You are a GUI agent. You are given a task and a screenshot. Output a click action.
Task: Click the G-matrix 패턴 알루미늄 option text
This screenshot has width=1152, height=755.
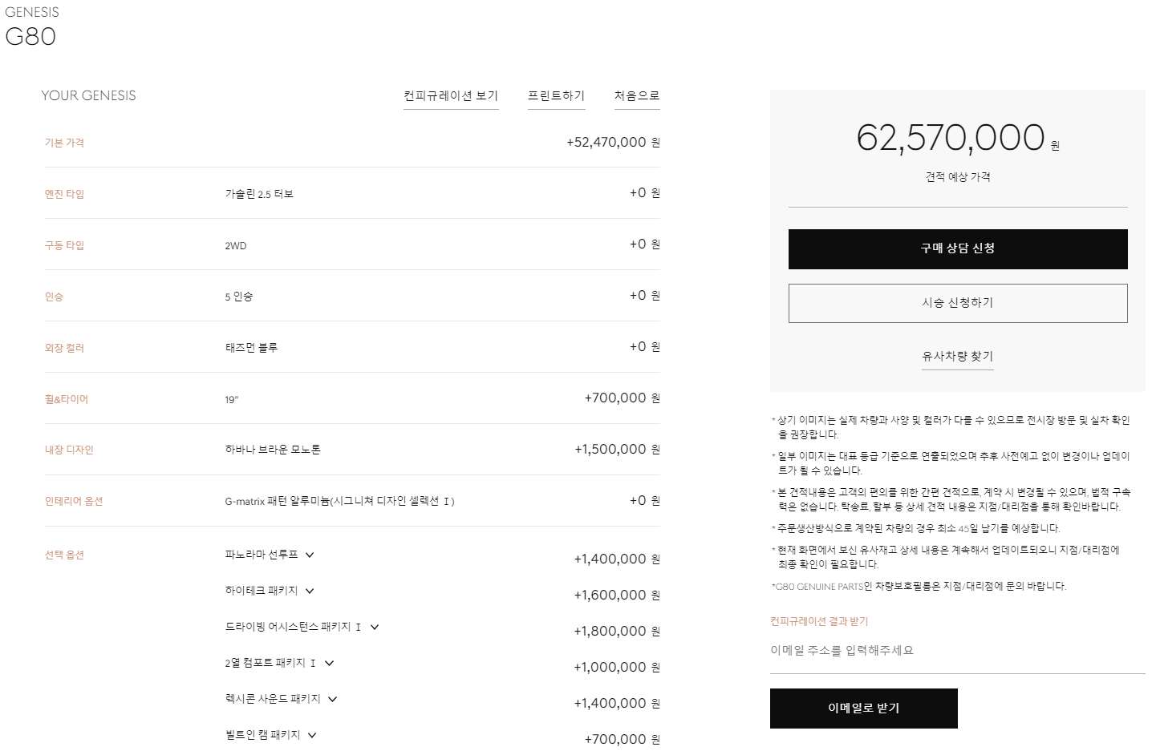tap(340, 502)
